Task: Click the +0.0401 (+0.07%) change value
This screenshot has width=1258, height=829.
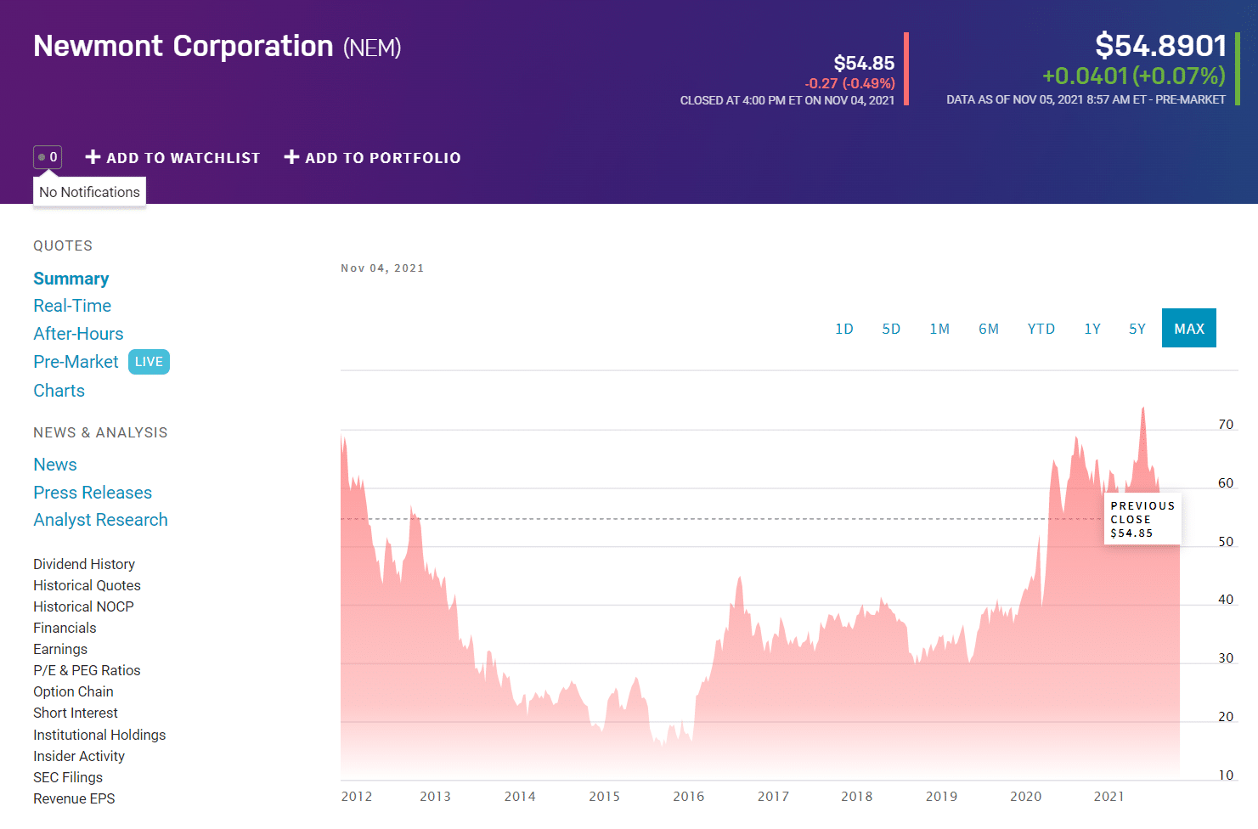Action: [x=1134, y=76]
